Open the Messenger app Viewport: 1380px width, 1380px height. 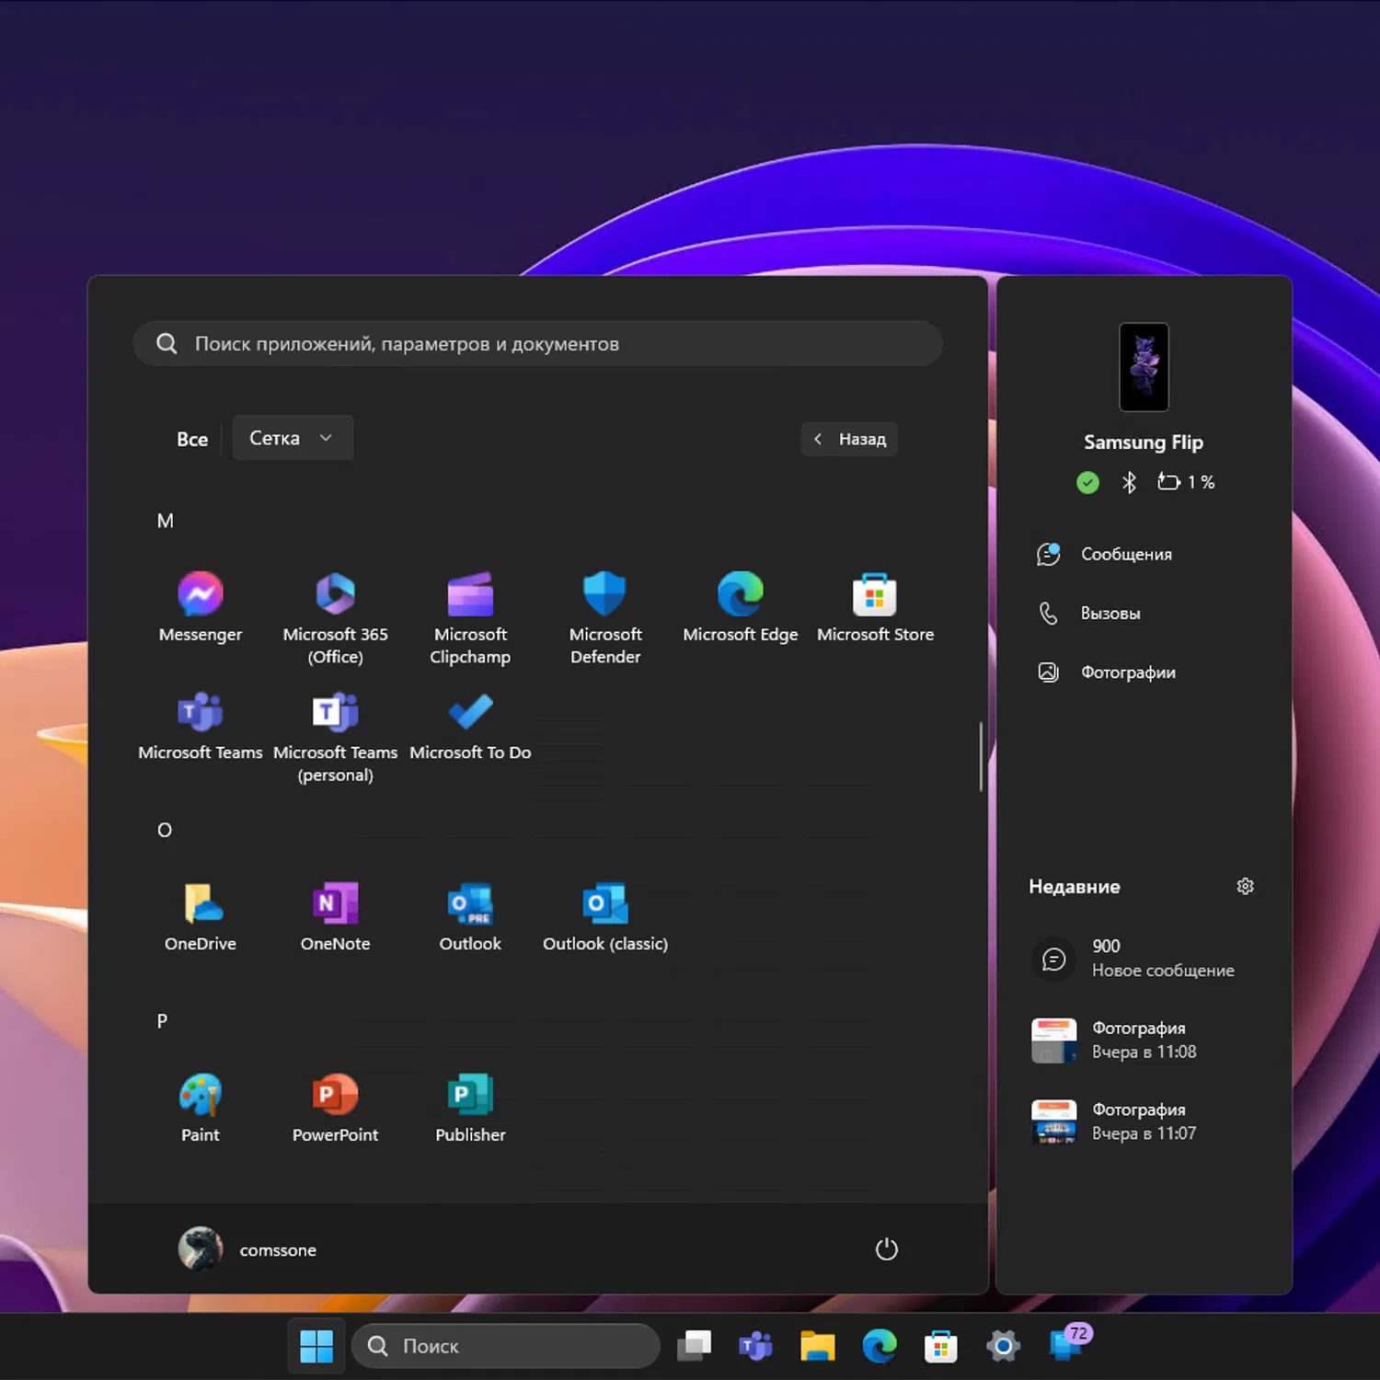pos(200,607)
